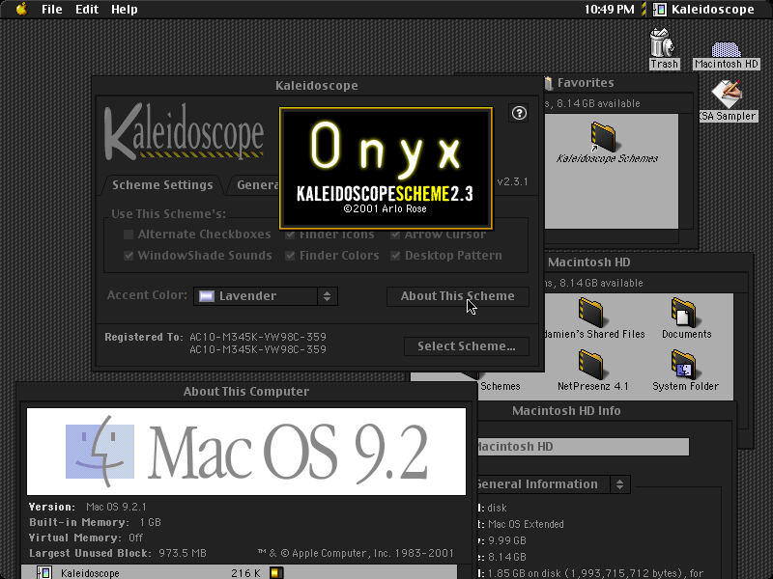
Task: Click the Lavender color swatch
Action: coord(207,296)
